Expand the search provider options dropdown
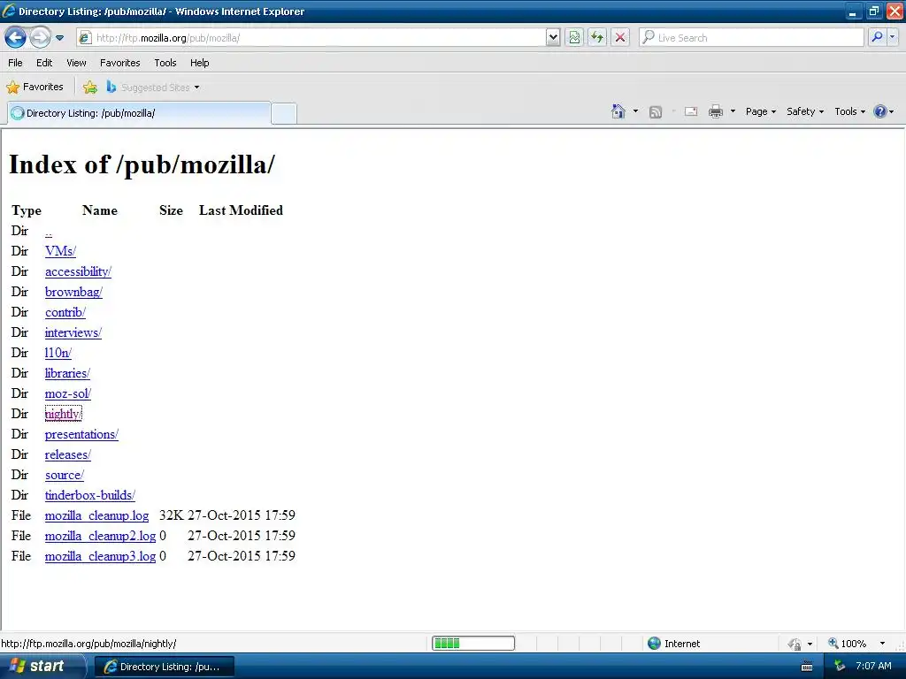 pos(893,37)
